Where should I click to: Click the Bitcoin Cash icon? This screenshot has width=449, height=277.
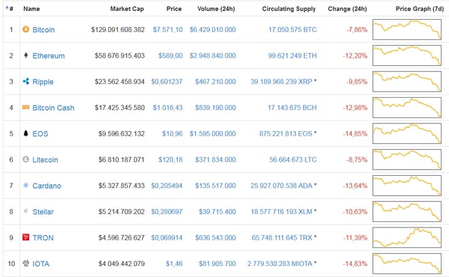pyautogui.click(x=26, y=107)
